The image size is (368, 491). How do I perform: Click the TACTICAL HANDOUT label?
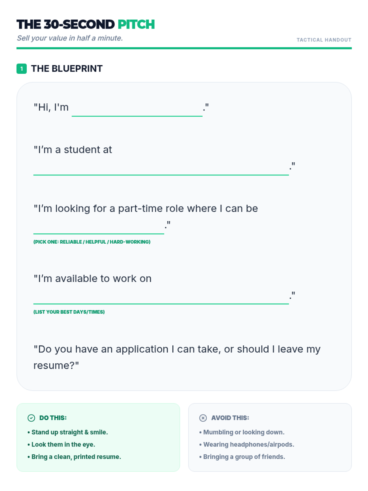point(324,40)
